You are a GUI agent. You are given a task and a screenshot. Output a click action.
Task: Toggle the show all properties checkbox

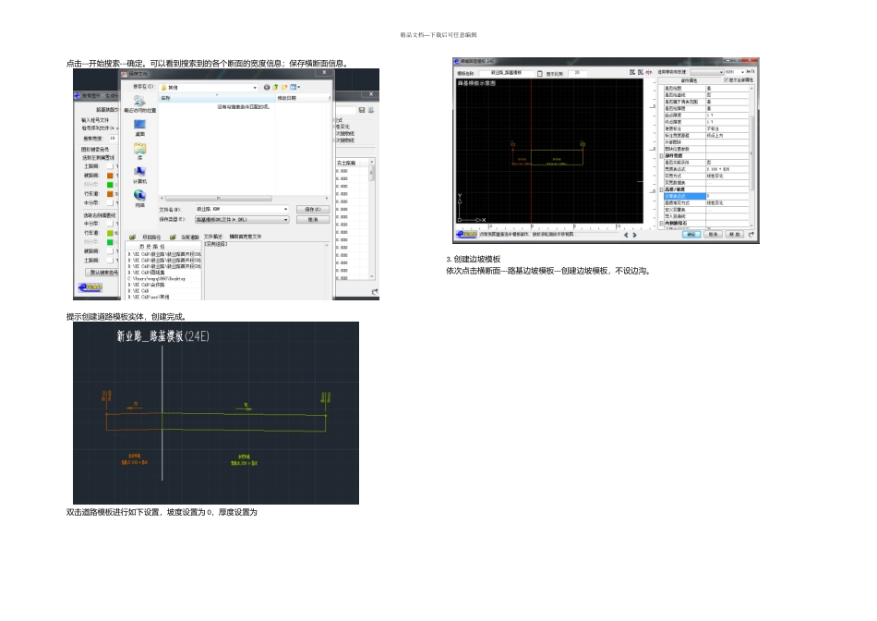pyautogui.click(x=726, y=80)
